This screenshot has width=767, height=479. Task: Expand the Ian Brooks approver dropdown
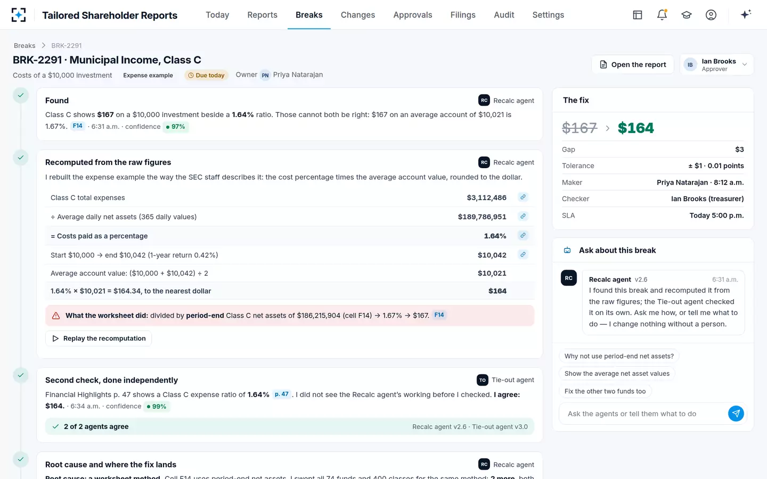pos(717,65)
